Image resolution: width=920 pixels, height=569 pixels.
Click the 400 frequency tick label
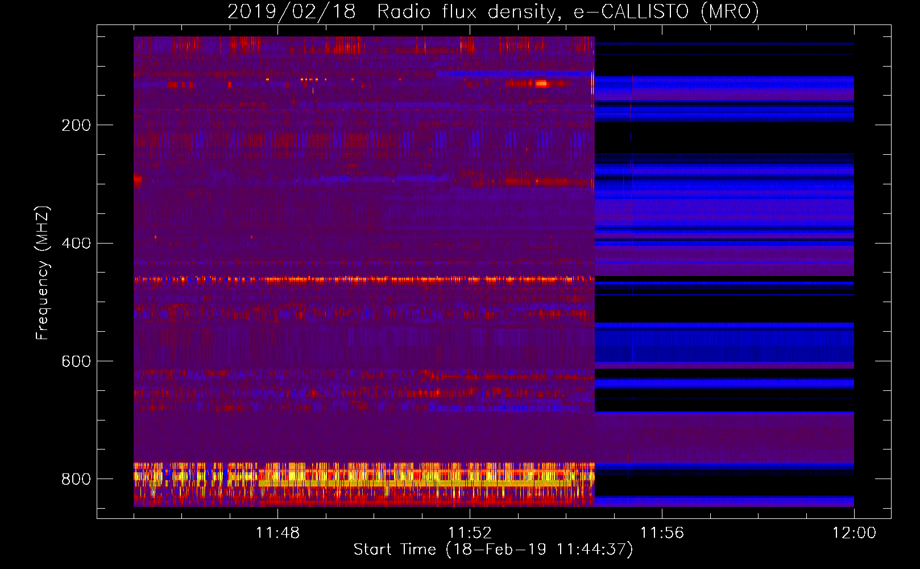point(76,244)
